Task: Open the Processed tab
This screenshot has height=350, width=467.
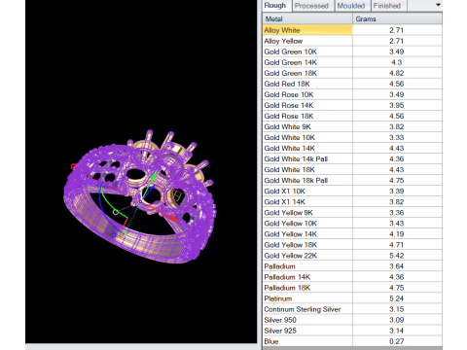Action: coord(312,6)
